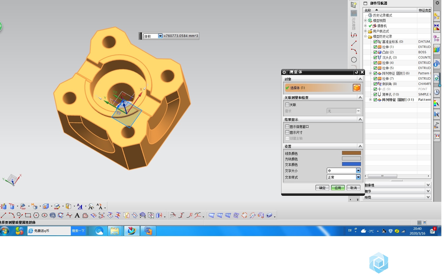Image resolution: width=444 pixels, height=277 pixels.
Task: Open the 文字大小 dropdown
Action: coord(358,170)
